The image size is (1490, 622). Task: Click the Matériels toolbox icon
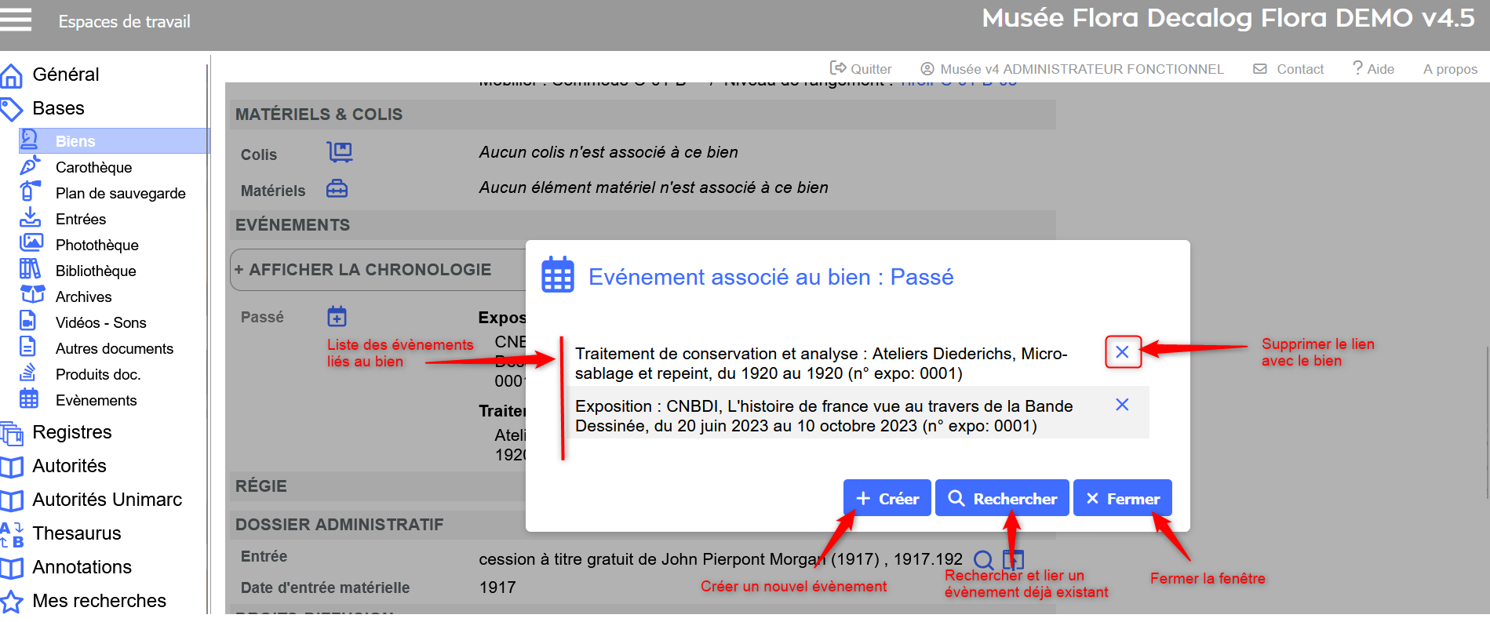click(337, 189)
